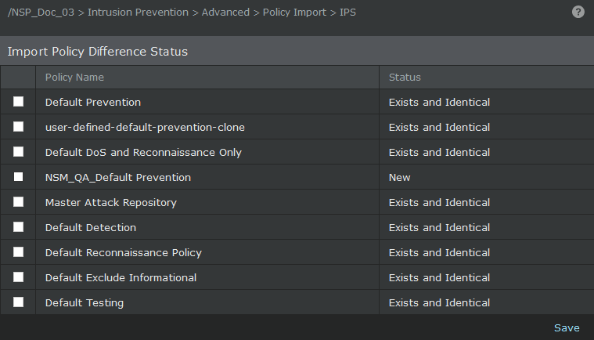Click the Default Testing policy name

[84, 303]
